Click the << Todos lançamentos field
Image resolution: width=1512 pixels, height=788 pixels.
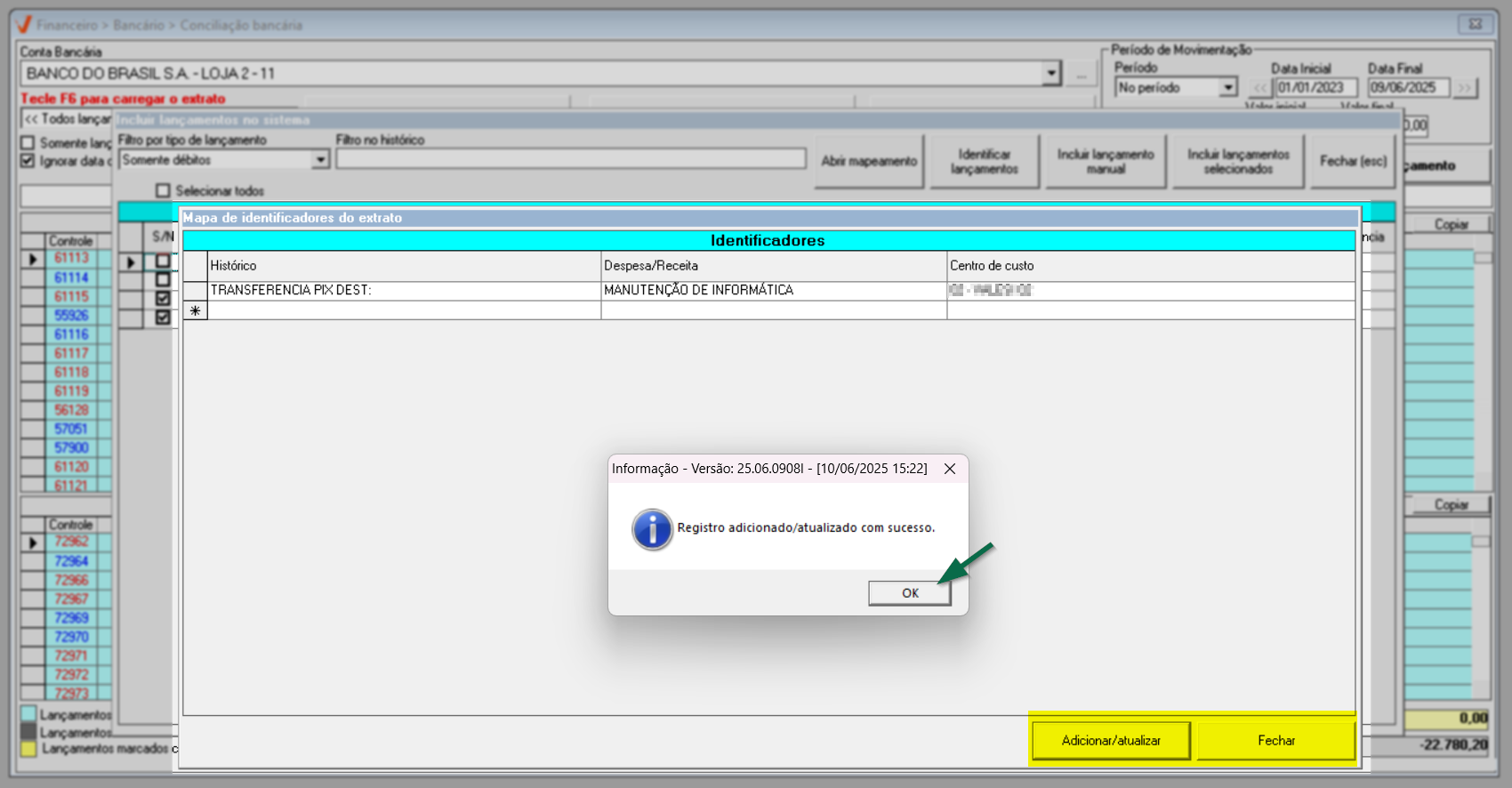click(67, 118)
